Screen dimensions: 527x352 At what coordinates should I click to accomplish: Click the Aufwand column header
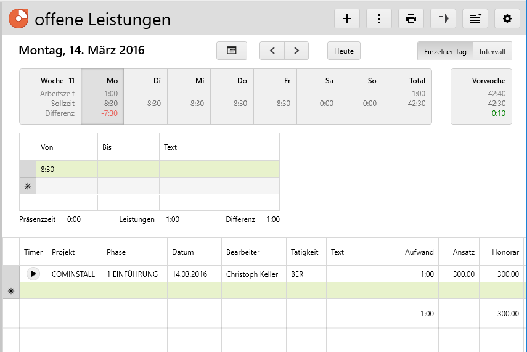(x=419, y=252)
